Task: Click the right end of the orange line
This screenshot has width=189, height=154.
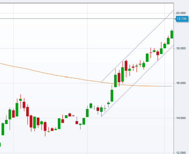Action: click(x=171, y=86)
